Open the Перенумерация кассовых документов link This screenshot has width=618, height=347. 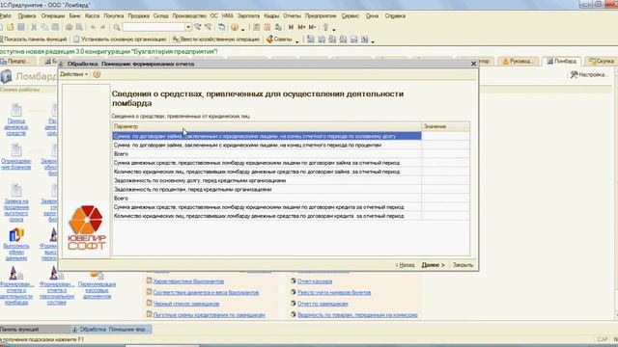tap(97, 290)
